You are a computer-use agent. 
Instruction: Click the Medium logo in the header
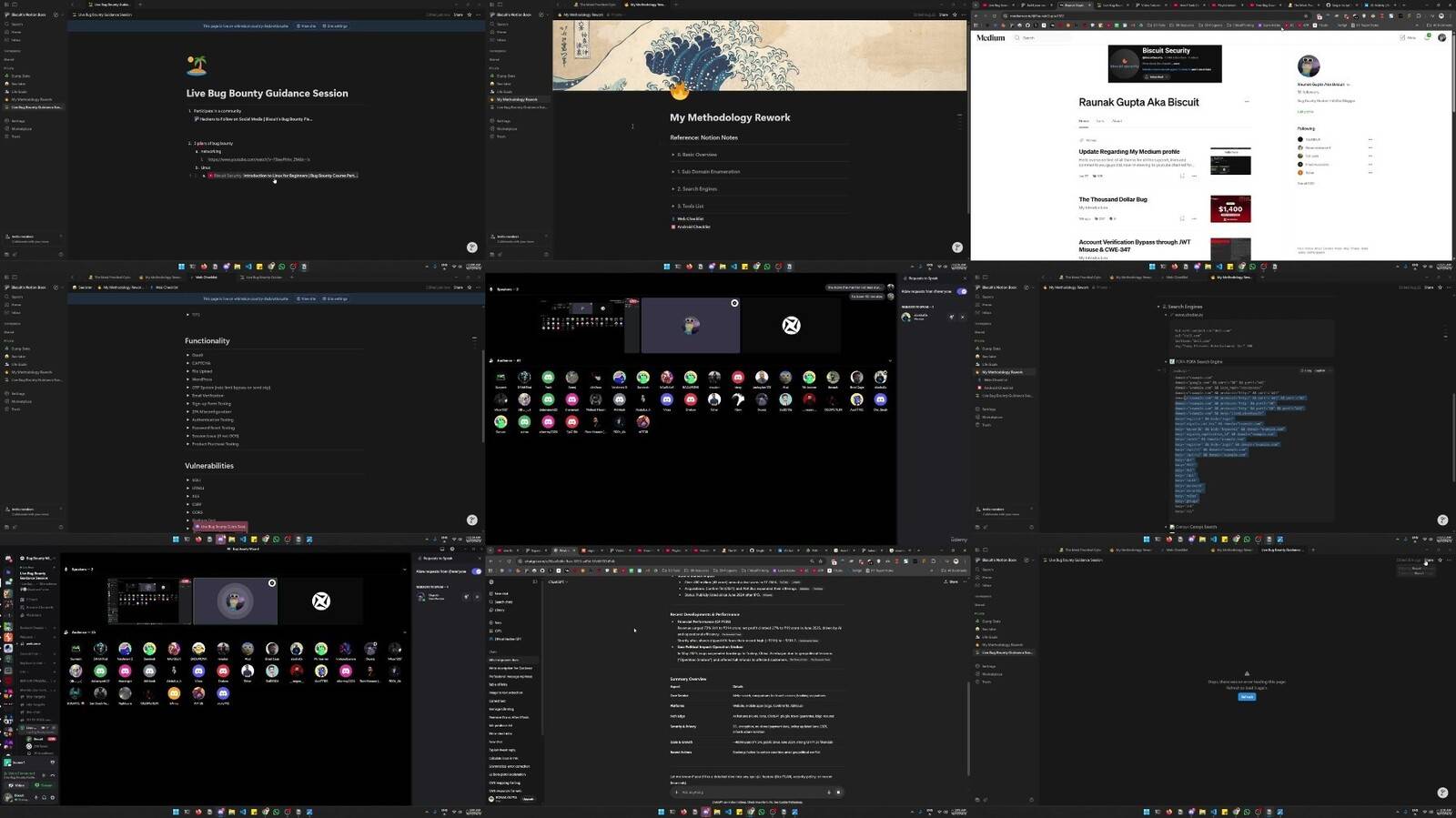pos(991,37)
